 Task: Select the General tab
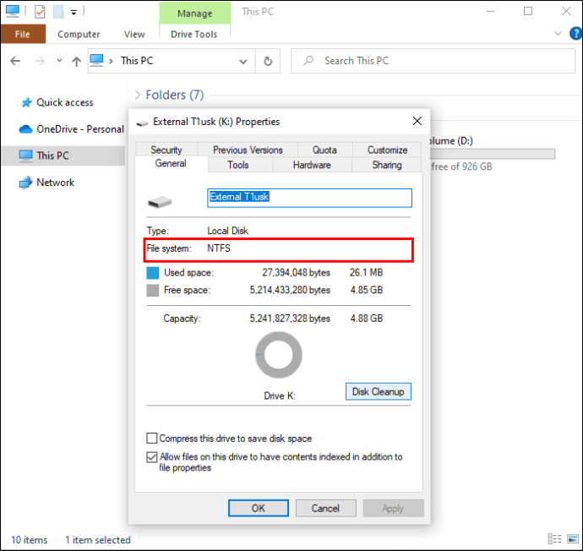(x=171, y=164)
